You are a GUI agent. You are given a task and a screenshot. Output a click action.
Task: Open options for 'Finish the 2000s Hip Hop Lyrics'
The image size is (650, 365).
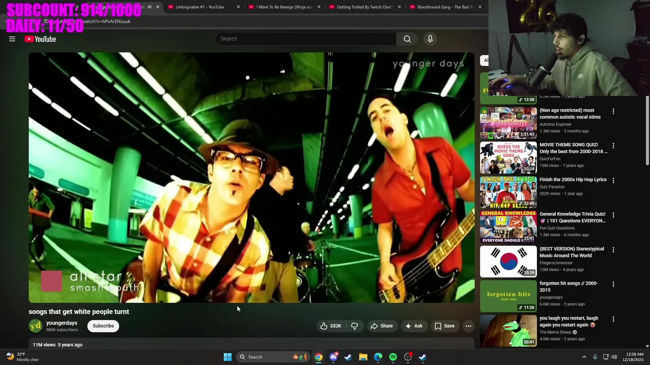(613, 180)
